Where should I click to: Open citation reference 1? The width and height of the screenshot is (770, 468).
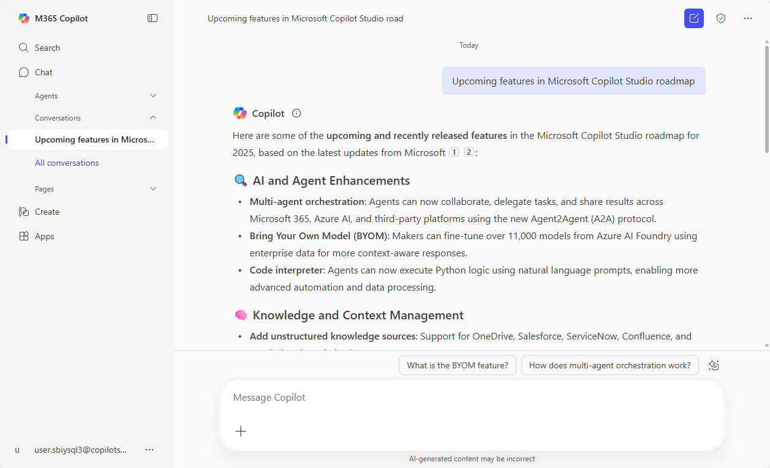[x=454, y=152]
